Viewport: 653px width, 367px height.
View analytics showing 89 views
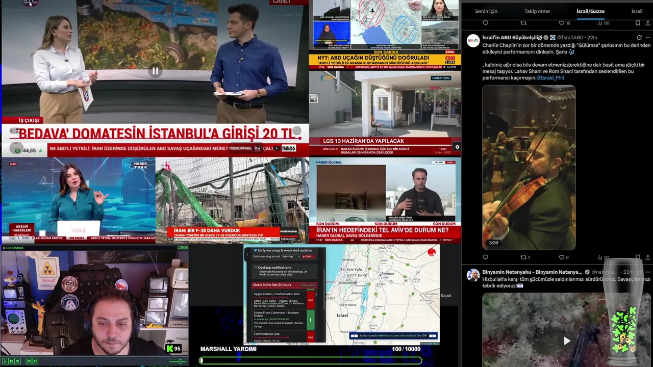(x=603, y=23)
